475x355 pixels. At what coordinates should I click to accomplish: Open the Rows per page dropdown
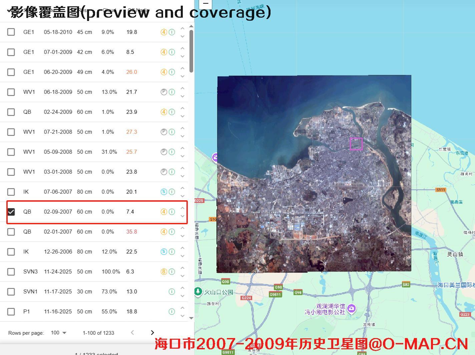point(58,333)
